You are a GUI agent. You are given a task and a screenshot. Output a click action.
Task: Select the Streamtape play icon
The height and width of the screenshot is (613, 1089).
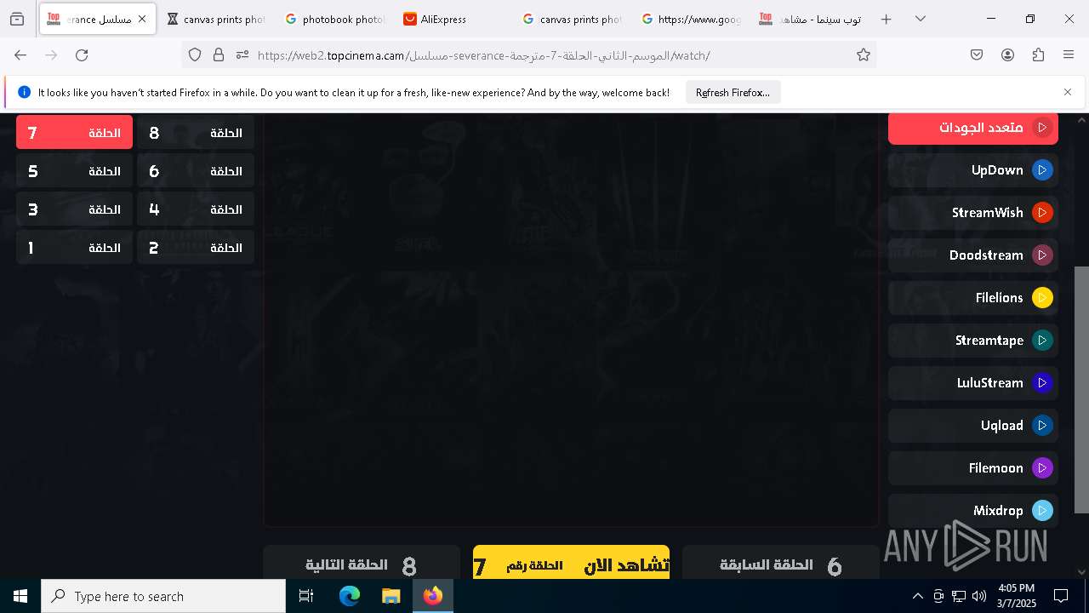tap(1042, 341)
